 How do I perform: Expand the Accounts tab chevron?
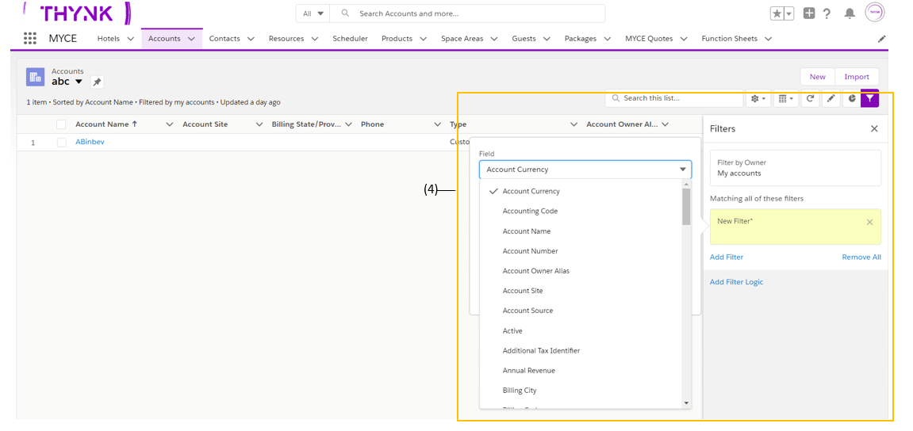[191, 39]
